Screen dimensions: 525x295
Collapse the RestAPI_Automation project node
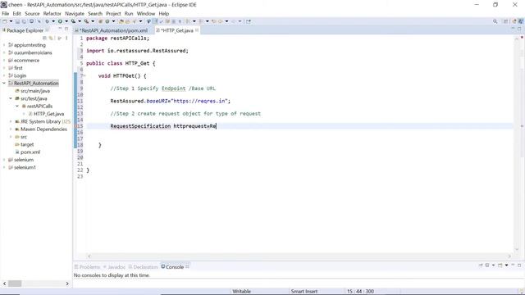pyautogui.click(x=4, y=83)
